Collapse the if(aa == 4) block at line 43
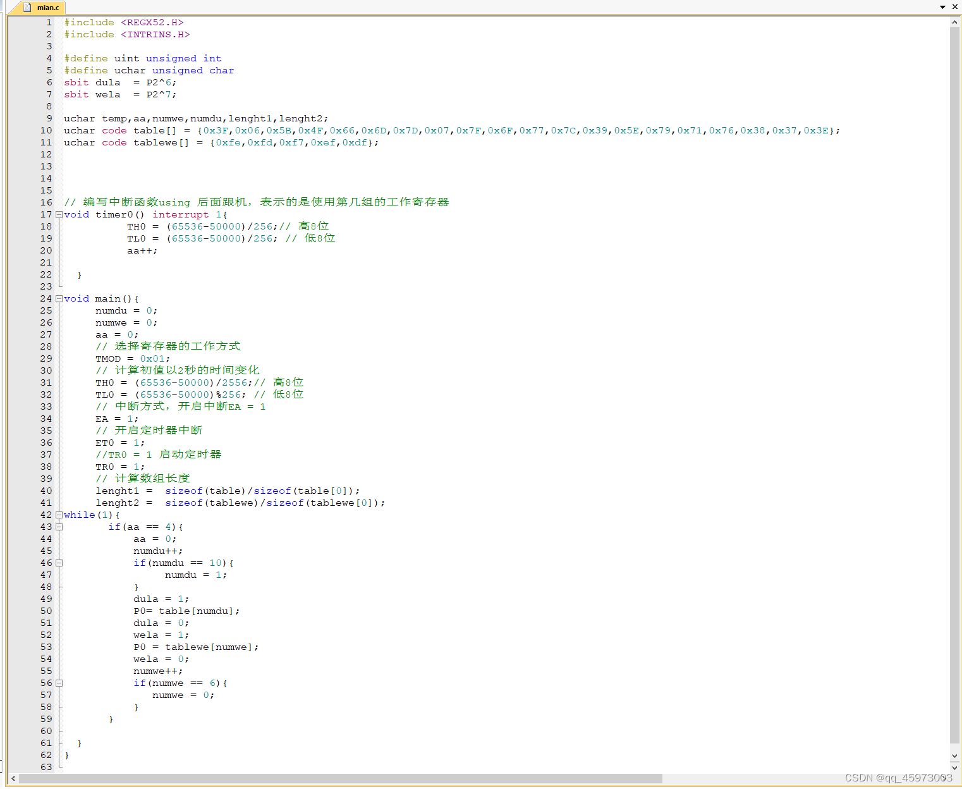This screenshot has height=789, width=962. point(59,527)
